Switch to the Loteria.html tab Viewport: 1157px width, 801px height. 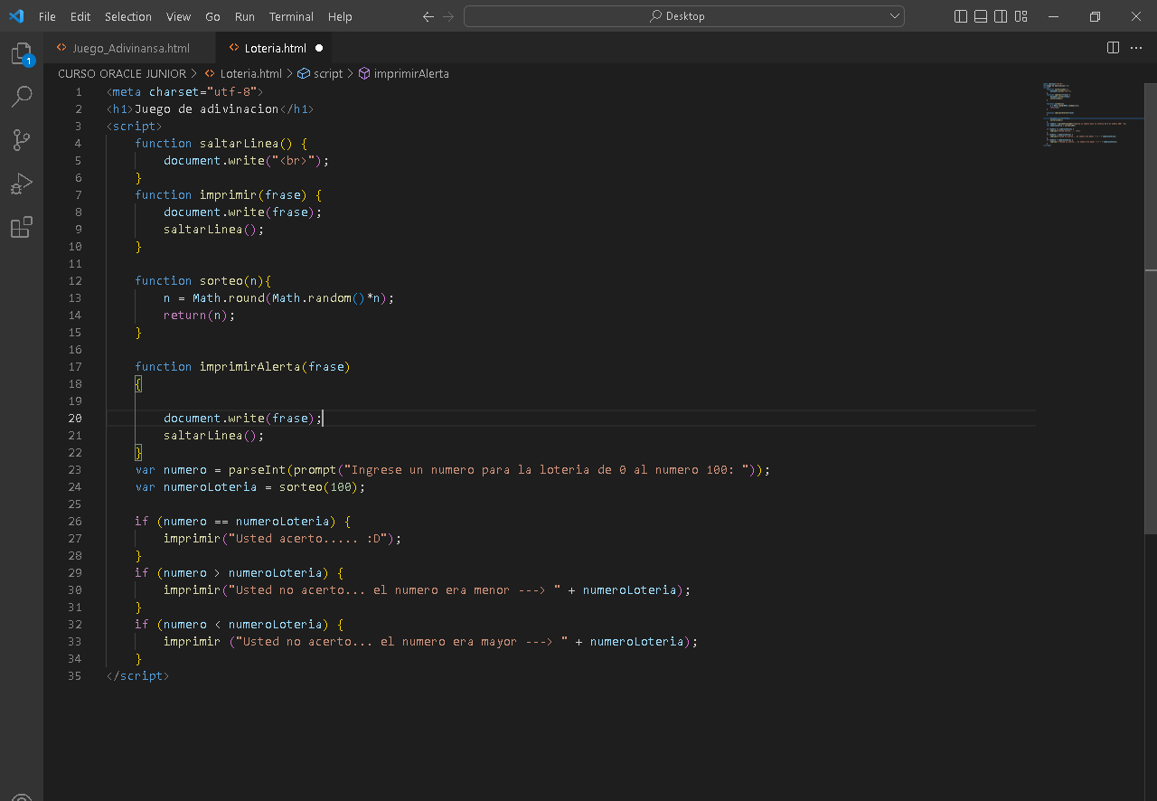tap(275, 48)
